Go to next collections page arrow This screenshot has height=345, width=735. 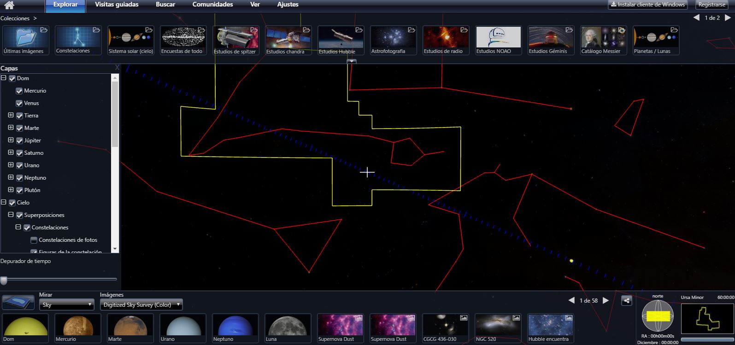pyautogui.click(x=728, y=18)
